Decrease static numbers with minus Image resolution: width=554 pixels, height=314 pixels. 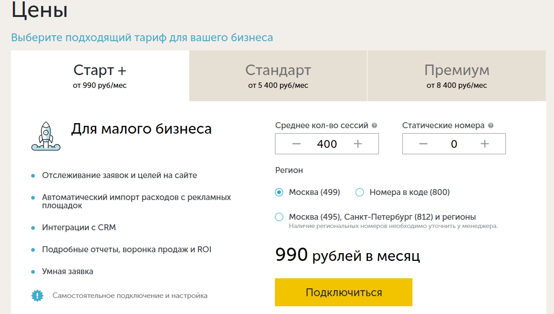tap(423, 144)
